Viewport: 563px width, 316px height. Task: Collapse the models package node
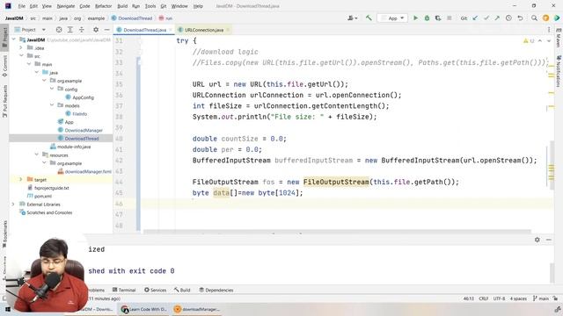[x=52, y=105]
